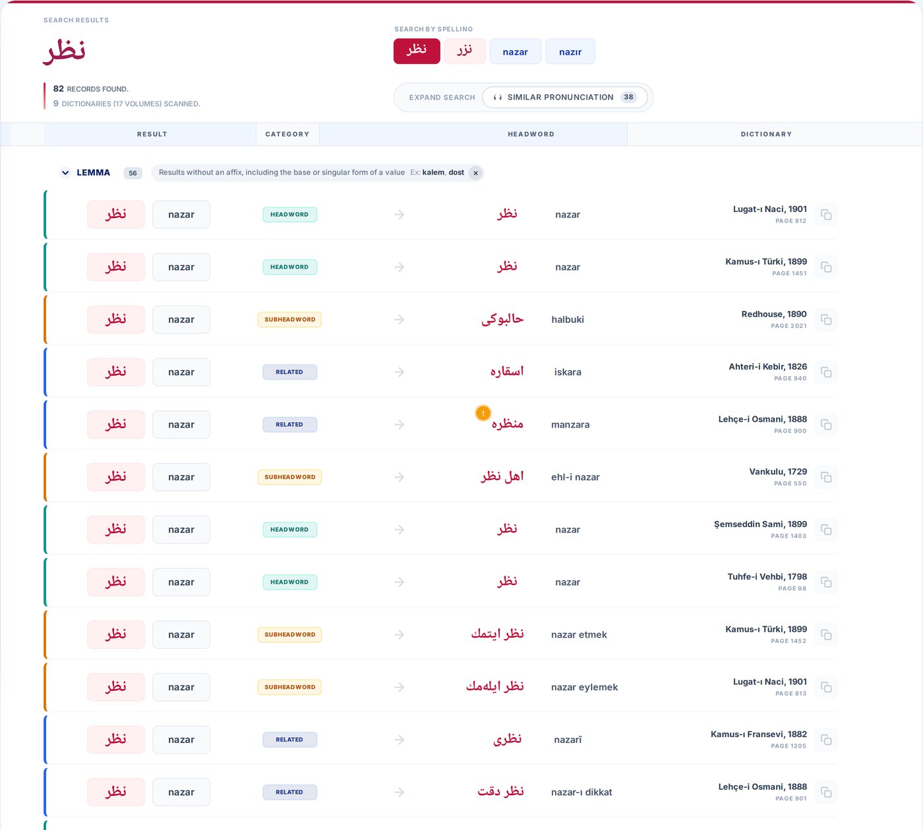This screenshot has width=923, height=830.
Task: Copy the Kamus-ı Fransevi 1882 entry
Action: pos(825,740)
